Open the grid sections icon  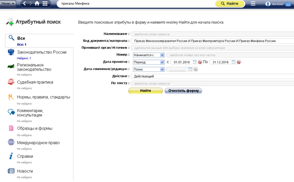tap(45, 3)
